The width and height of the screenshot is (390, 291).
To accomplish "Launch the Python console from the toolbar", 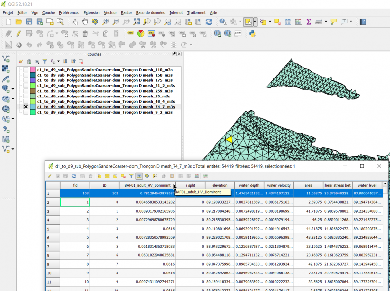I will tap(252, 33).
